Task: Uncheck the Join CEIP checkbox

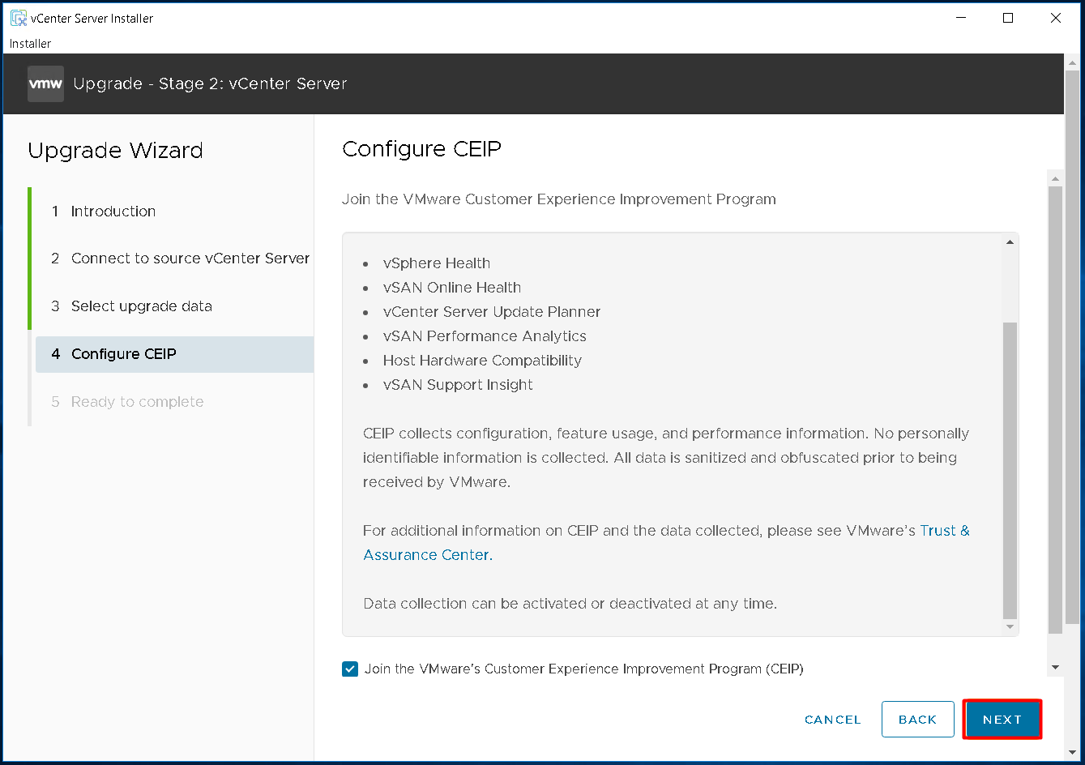Action: pyautogui.click(x=350, y=669)
